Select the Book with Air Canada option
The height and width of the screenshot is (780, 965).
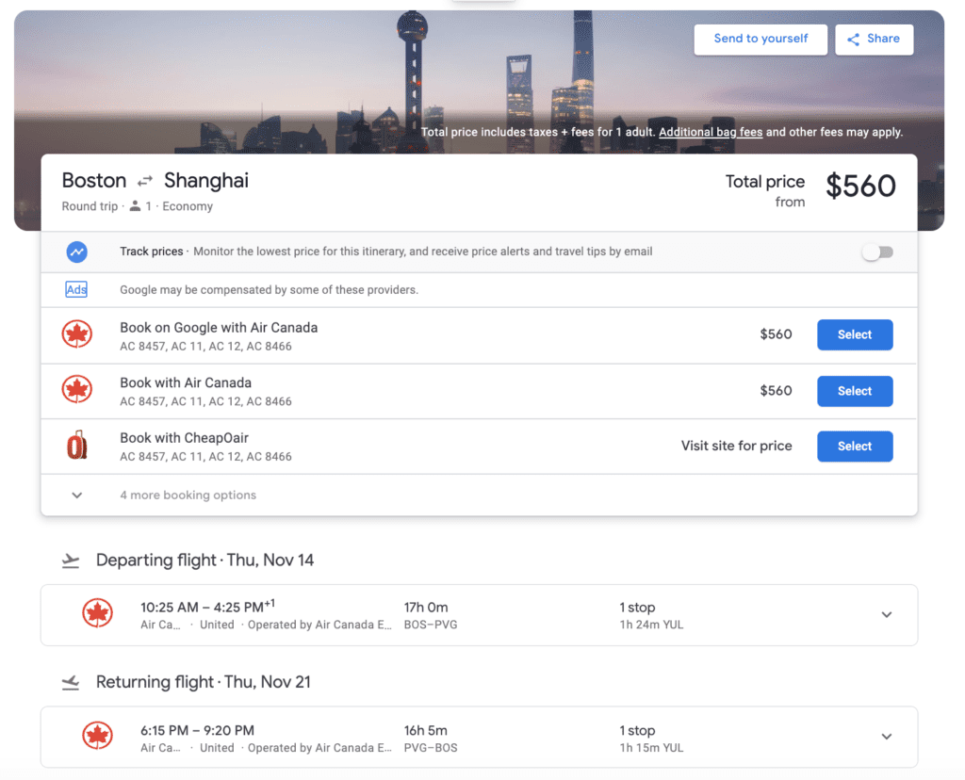tap(855, 391)
